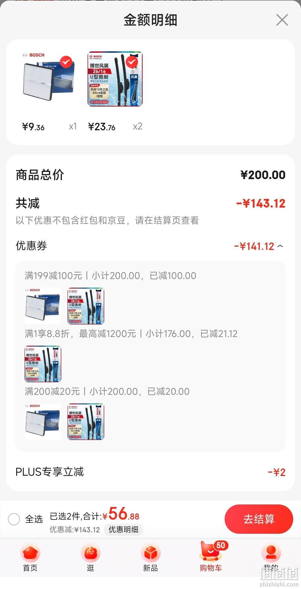
Task: Uncheck the Bosch wiper blade item
Action: (132, 62)
